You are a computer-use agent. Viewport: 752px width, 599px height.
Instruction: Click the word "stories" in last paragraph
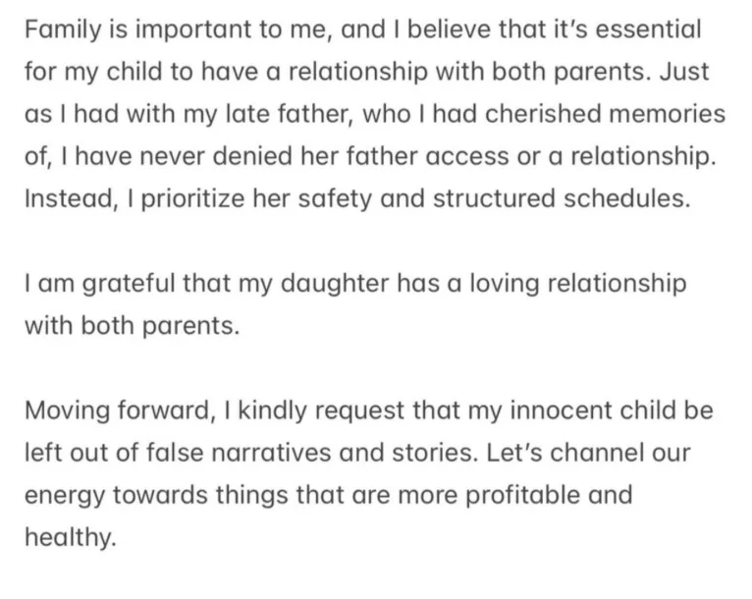click(x=416, y=454)
